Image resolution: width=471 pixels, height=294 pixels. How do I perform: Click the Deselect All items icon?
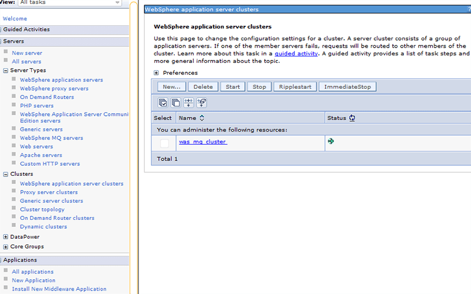(175, 102)
